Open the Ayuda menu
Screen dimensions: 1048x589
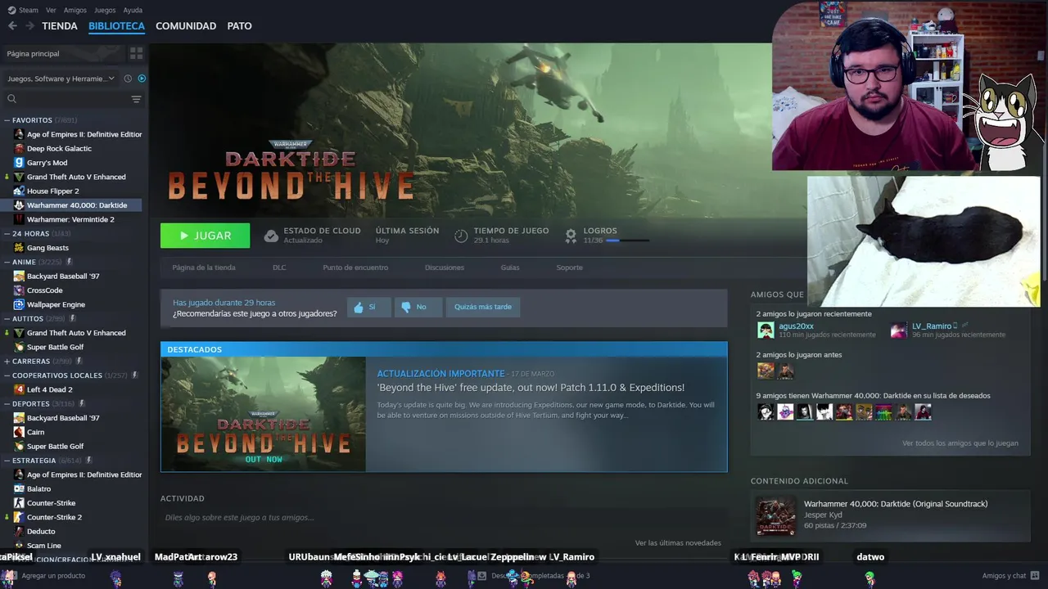click(133, 10)
